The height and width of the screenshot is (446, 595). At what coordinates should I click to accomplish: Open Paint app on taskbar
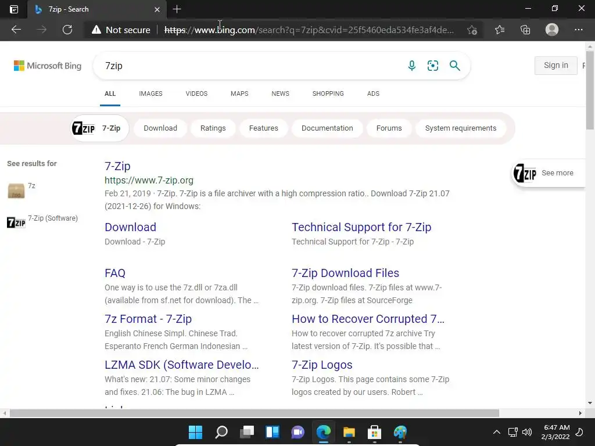pos(400,432)
